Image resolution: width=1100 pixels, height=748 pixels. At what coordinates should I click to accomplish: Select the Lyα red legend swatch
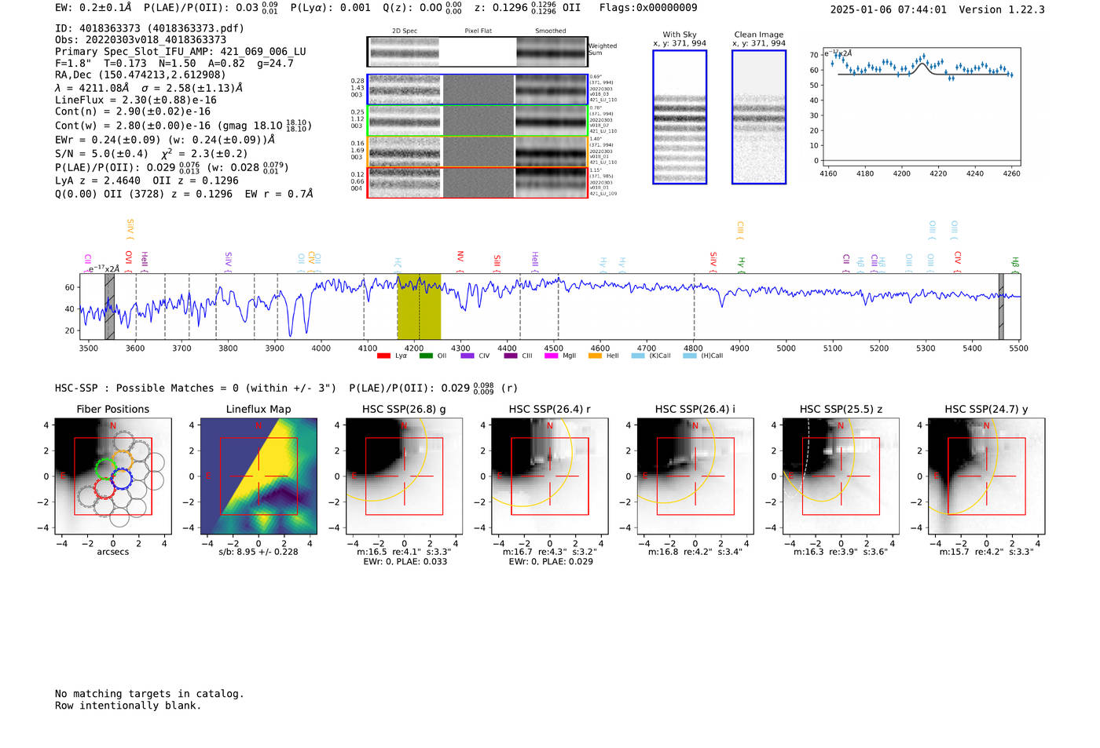[x=383, y=356]
